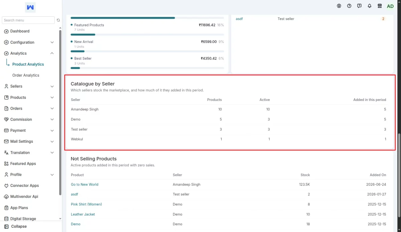Expand the Sellers menu chevron
This screenshot has height=232, width=401.
pos(52,87)
